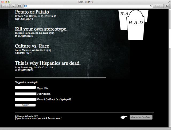This screenshot has height=130, width=171.
Task: Focus the E-mail input field
Action: click(26, 99)
